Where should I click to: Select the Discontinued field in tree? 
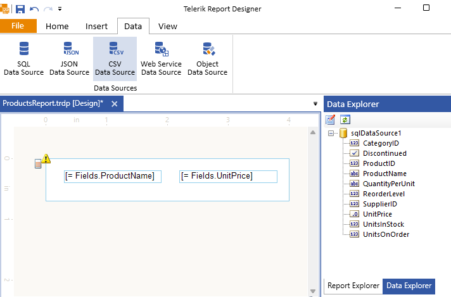pos(384,153)
